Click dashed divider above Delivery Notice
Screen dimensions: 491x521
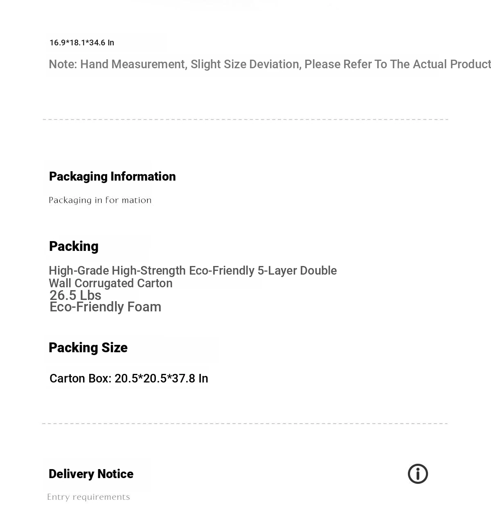(245, 423)
